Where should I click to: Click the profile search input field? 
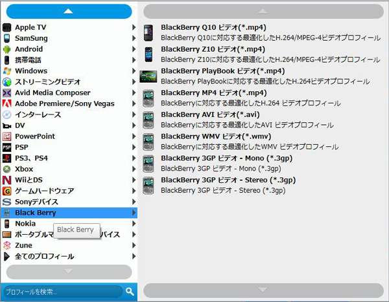[x=62, y=292]
